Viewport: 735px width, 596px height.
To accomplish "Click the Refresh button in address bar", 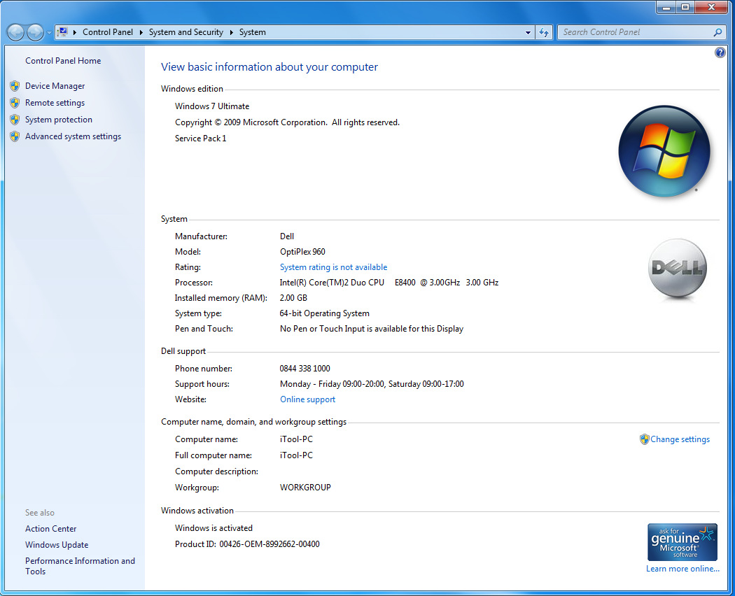I will (x=544, y=32).
